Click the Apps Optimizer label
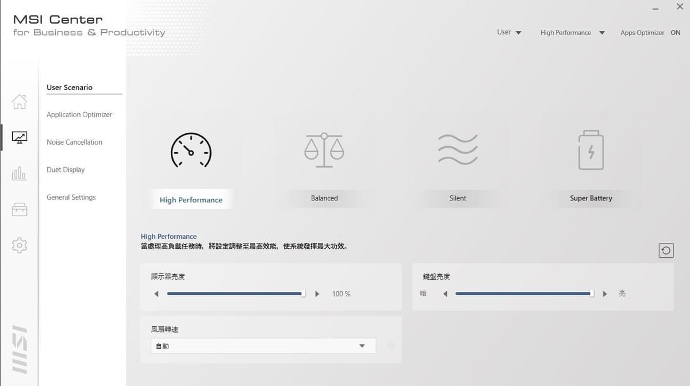Viewport: 690px width, 386px height. click(642, 33)
